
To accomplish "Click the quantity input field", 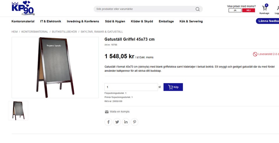I will point(131,87).
